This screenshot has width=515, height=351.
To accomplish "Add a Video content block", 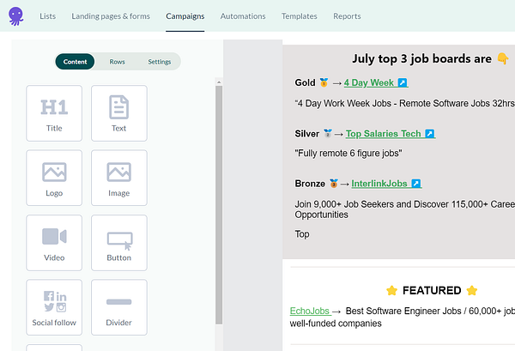I will [54, 243].
